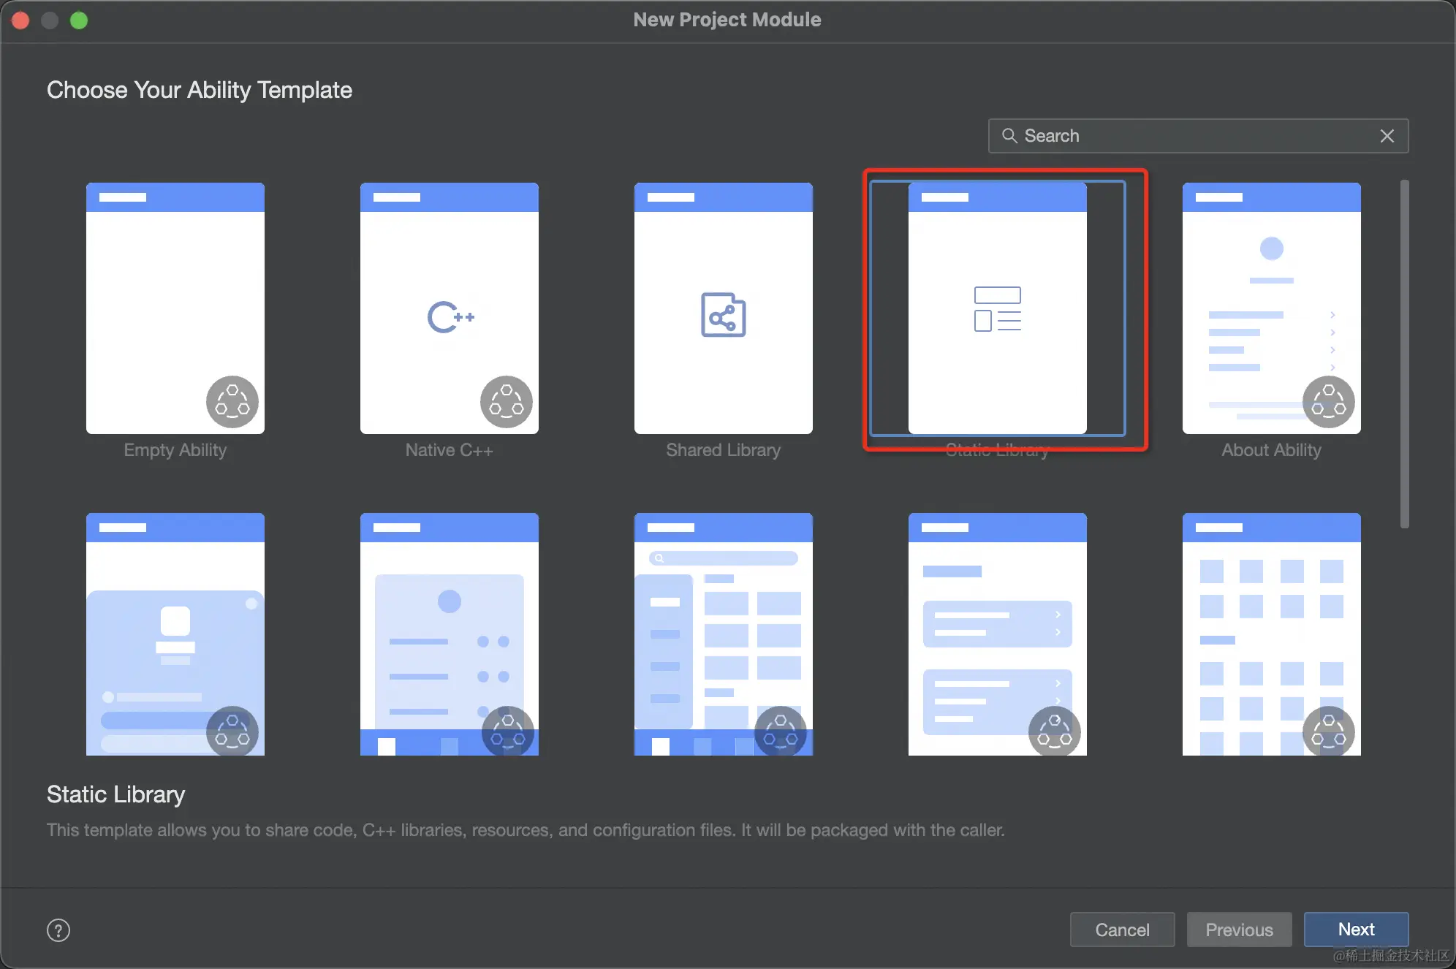Select the Empty Ability template
The width and height of the screenshot is (1456, 969).
(175, 307)
